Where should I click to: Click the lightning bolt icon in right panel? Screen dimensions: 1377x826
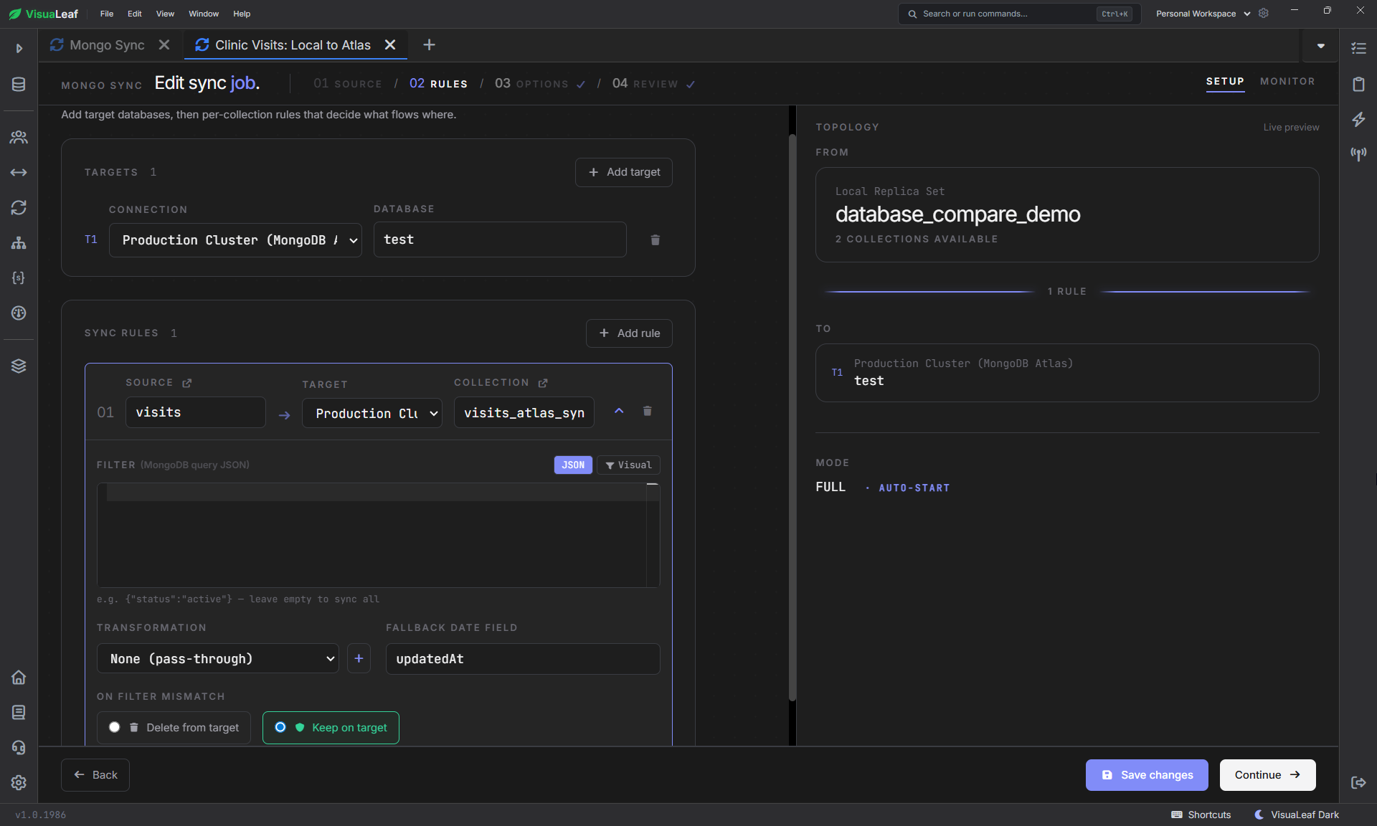(x=1358, y=119)
